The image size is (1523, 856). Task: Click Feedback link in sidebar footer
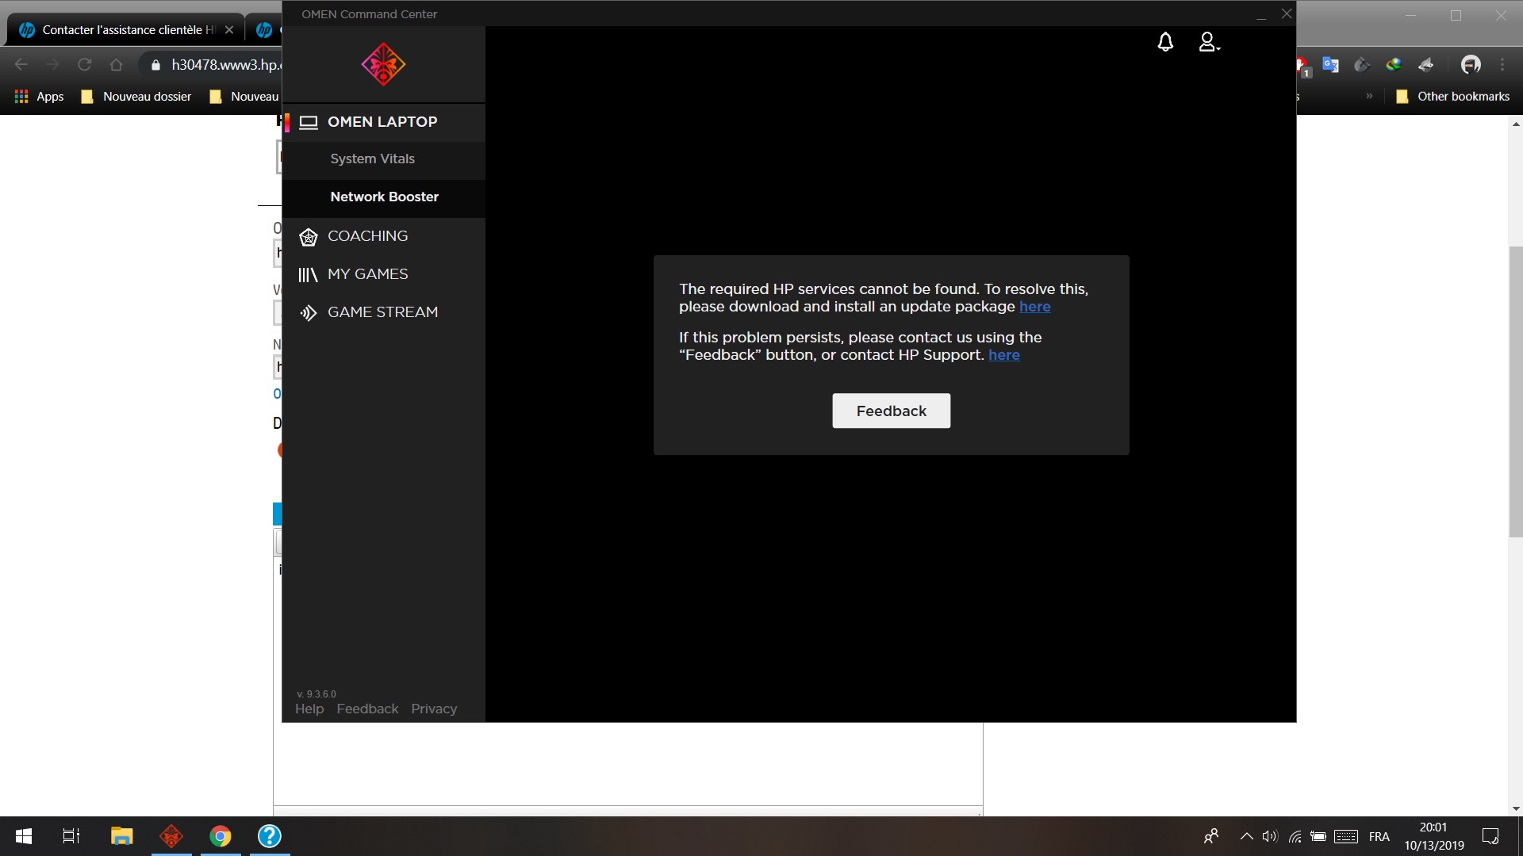(367, 709)
